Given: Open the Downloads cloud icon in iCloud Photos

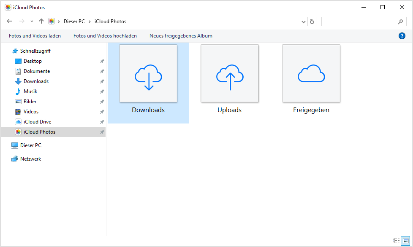Looking at the screenshot, I should 148,73.
